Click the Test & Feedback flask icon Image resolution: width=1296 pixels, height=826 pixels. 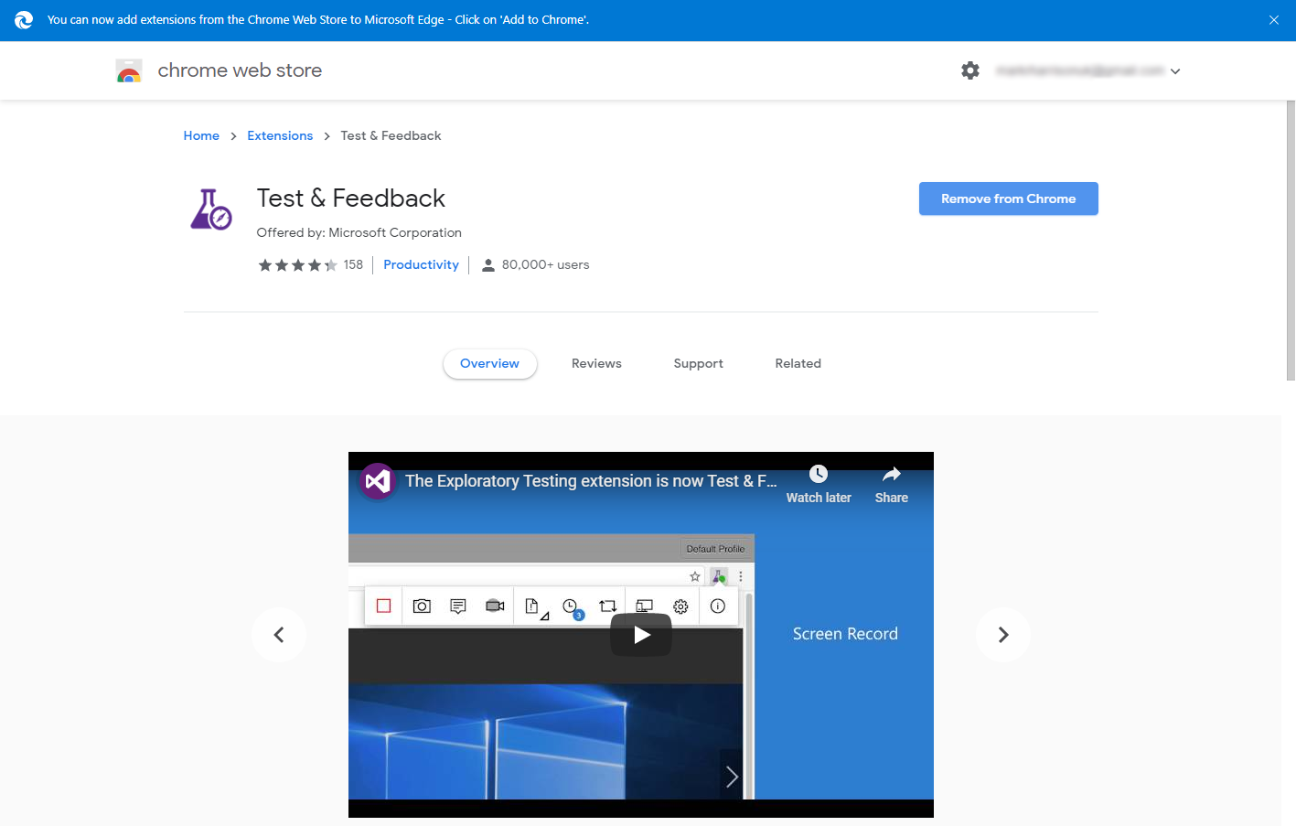[210, 209]
